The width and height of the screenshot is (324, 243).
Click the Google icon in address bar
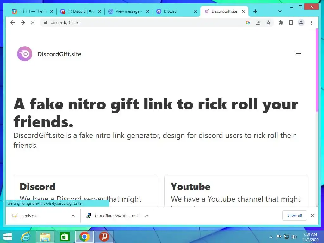(x=248, y=22)
